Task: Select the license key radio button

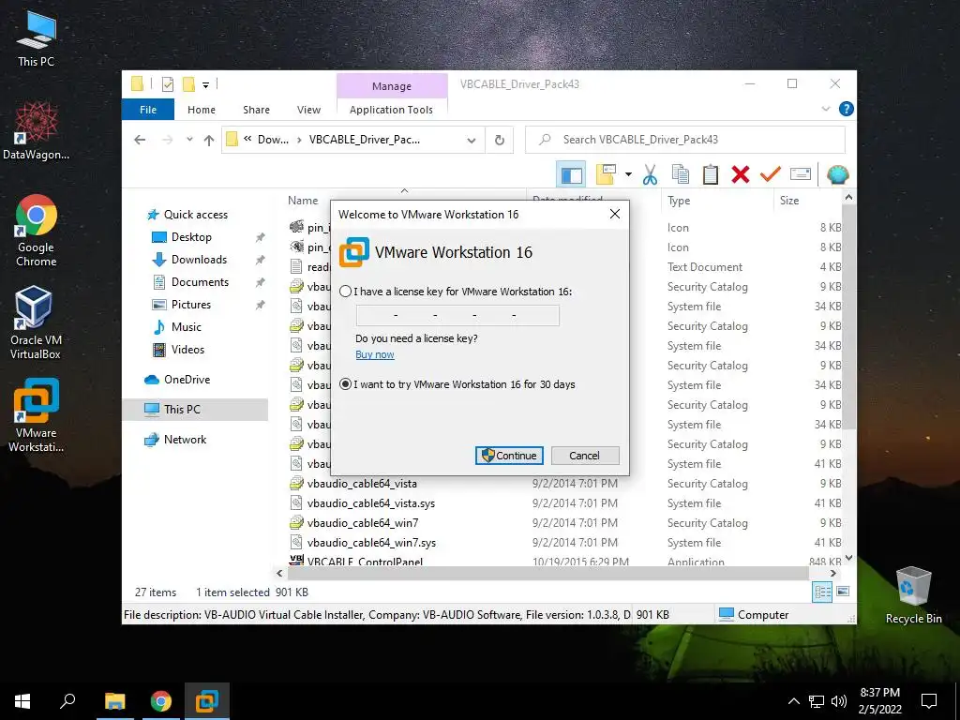Action: 346,292
